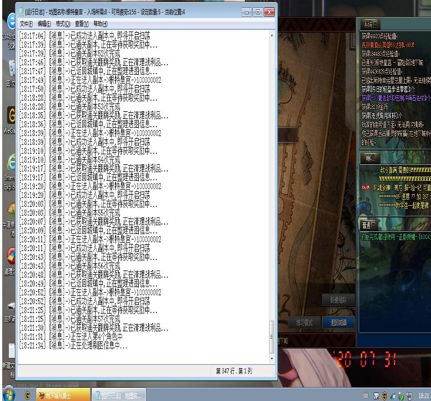
Task: Open the 帮助(H) menu
Action: [101, 24]
